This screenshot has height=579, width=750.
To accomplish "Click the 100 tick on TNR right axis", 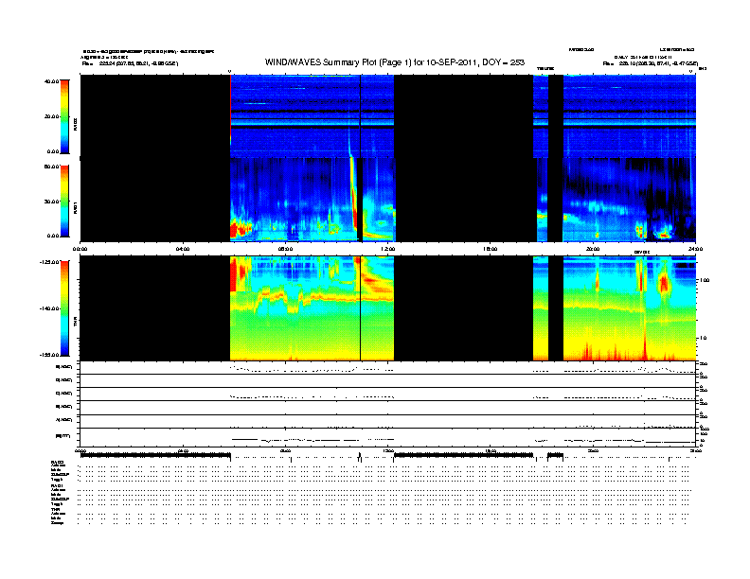I will pyautogui.click(x=705, y=280).
